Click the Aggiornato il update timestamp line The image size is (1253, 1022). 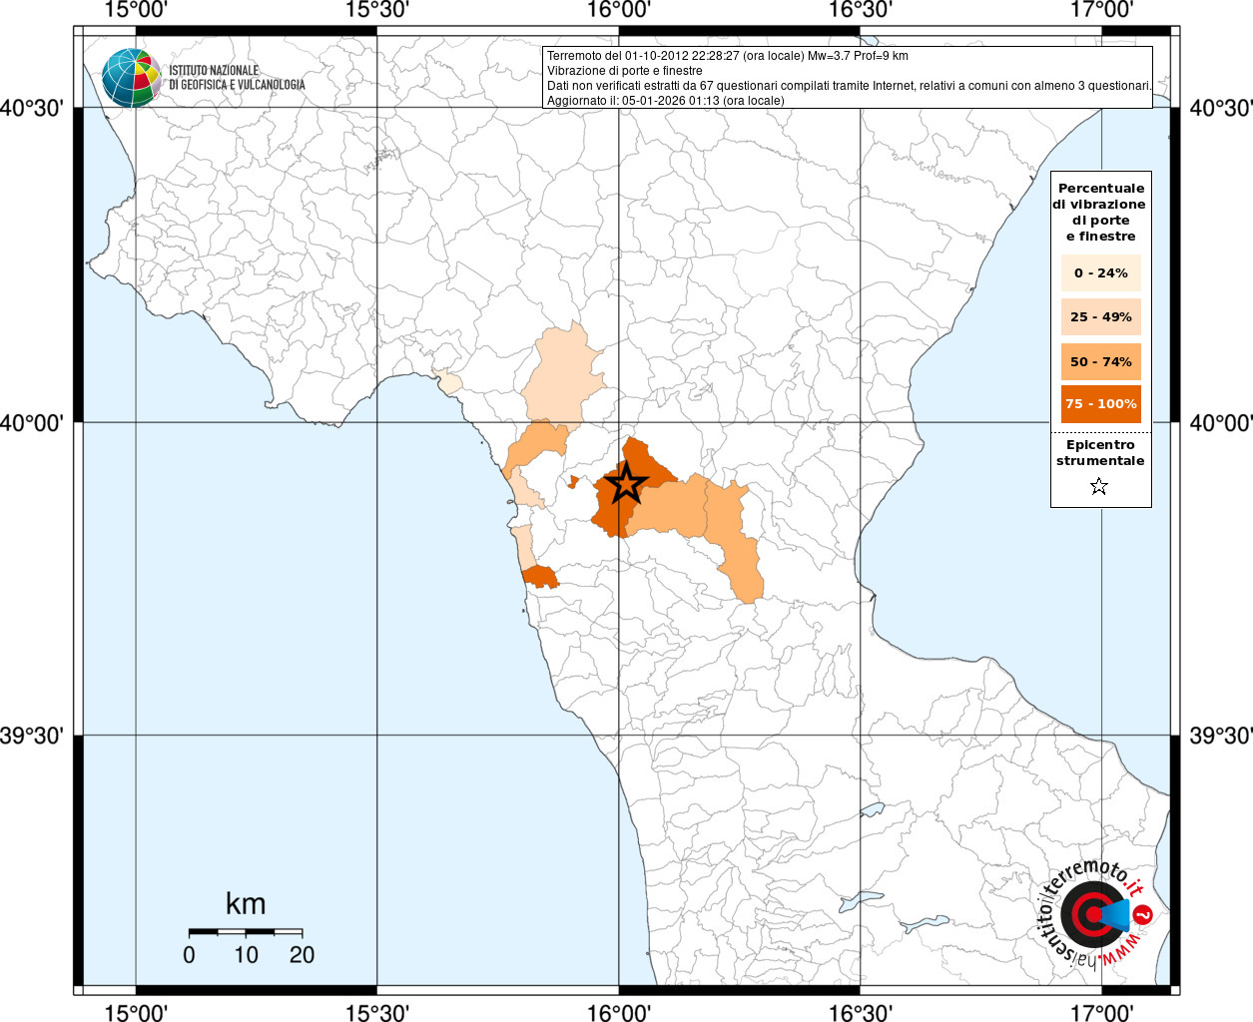click(666, 101)
